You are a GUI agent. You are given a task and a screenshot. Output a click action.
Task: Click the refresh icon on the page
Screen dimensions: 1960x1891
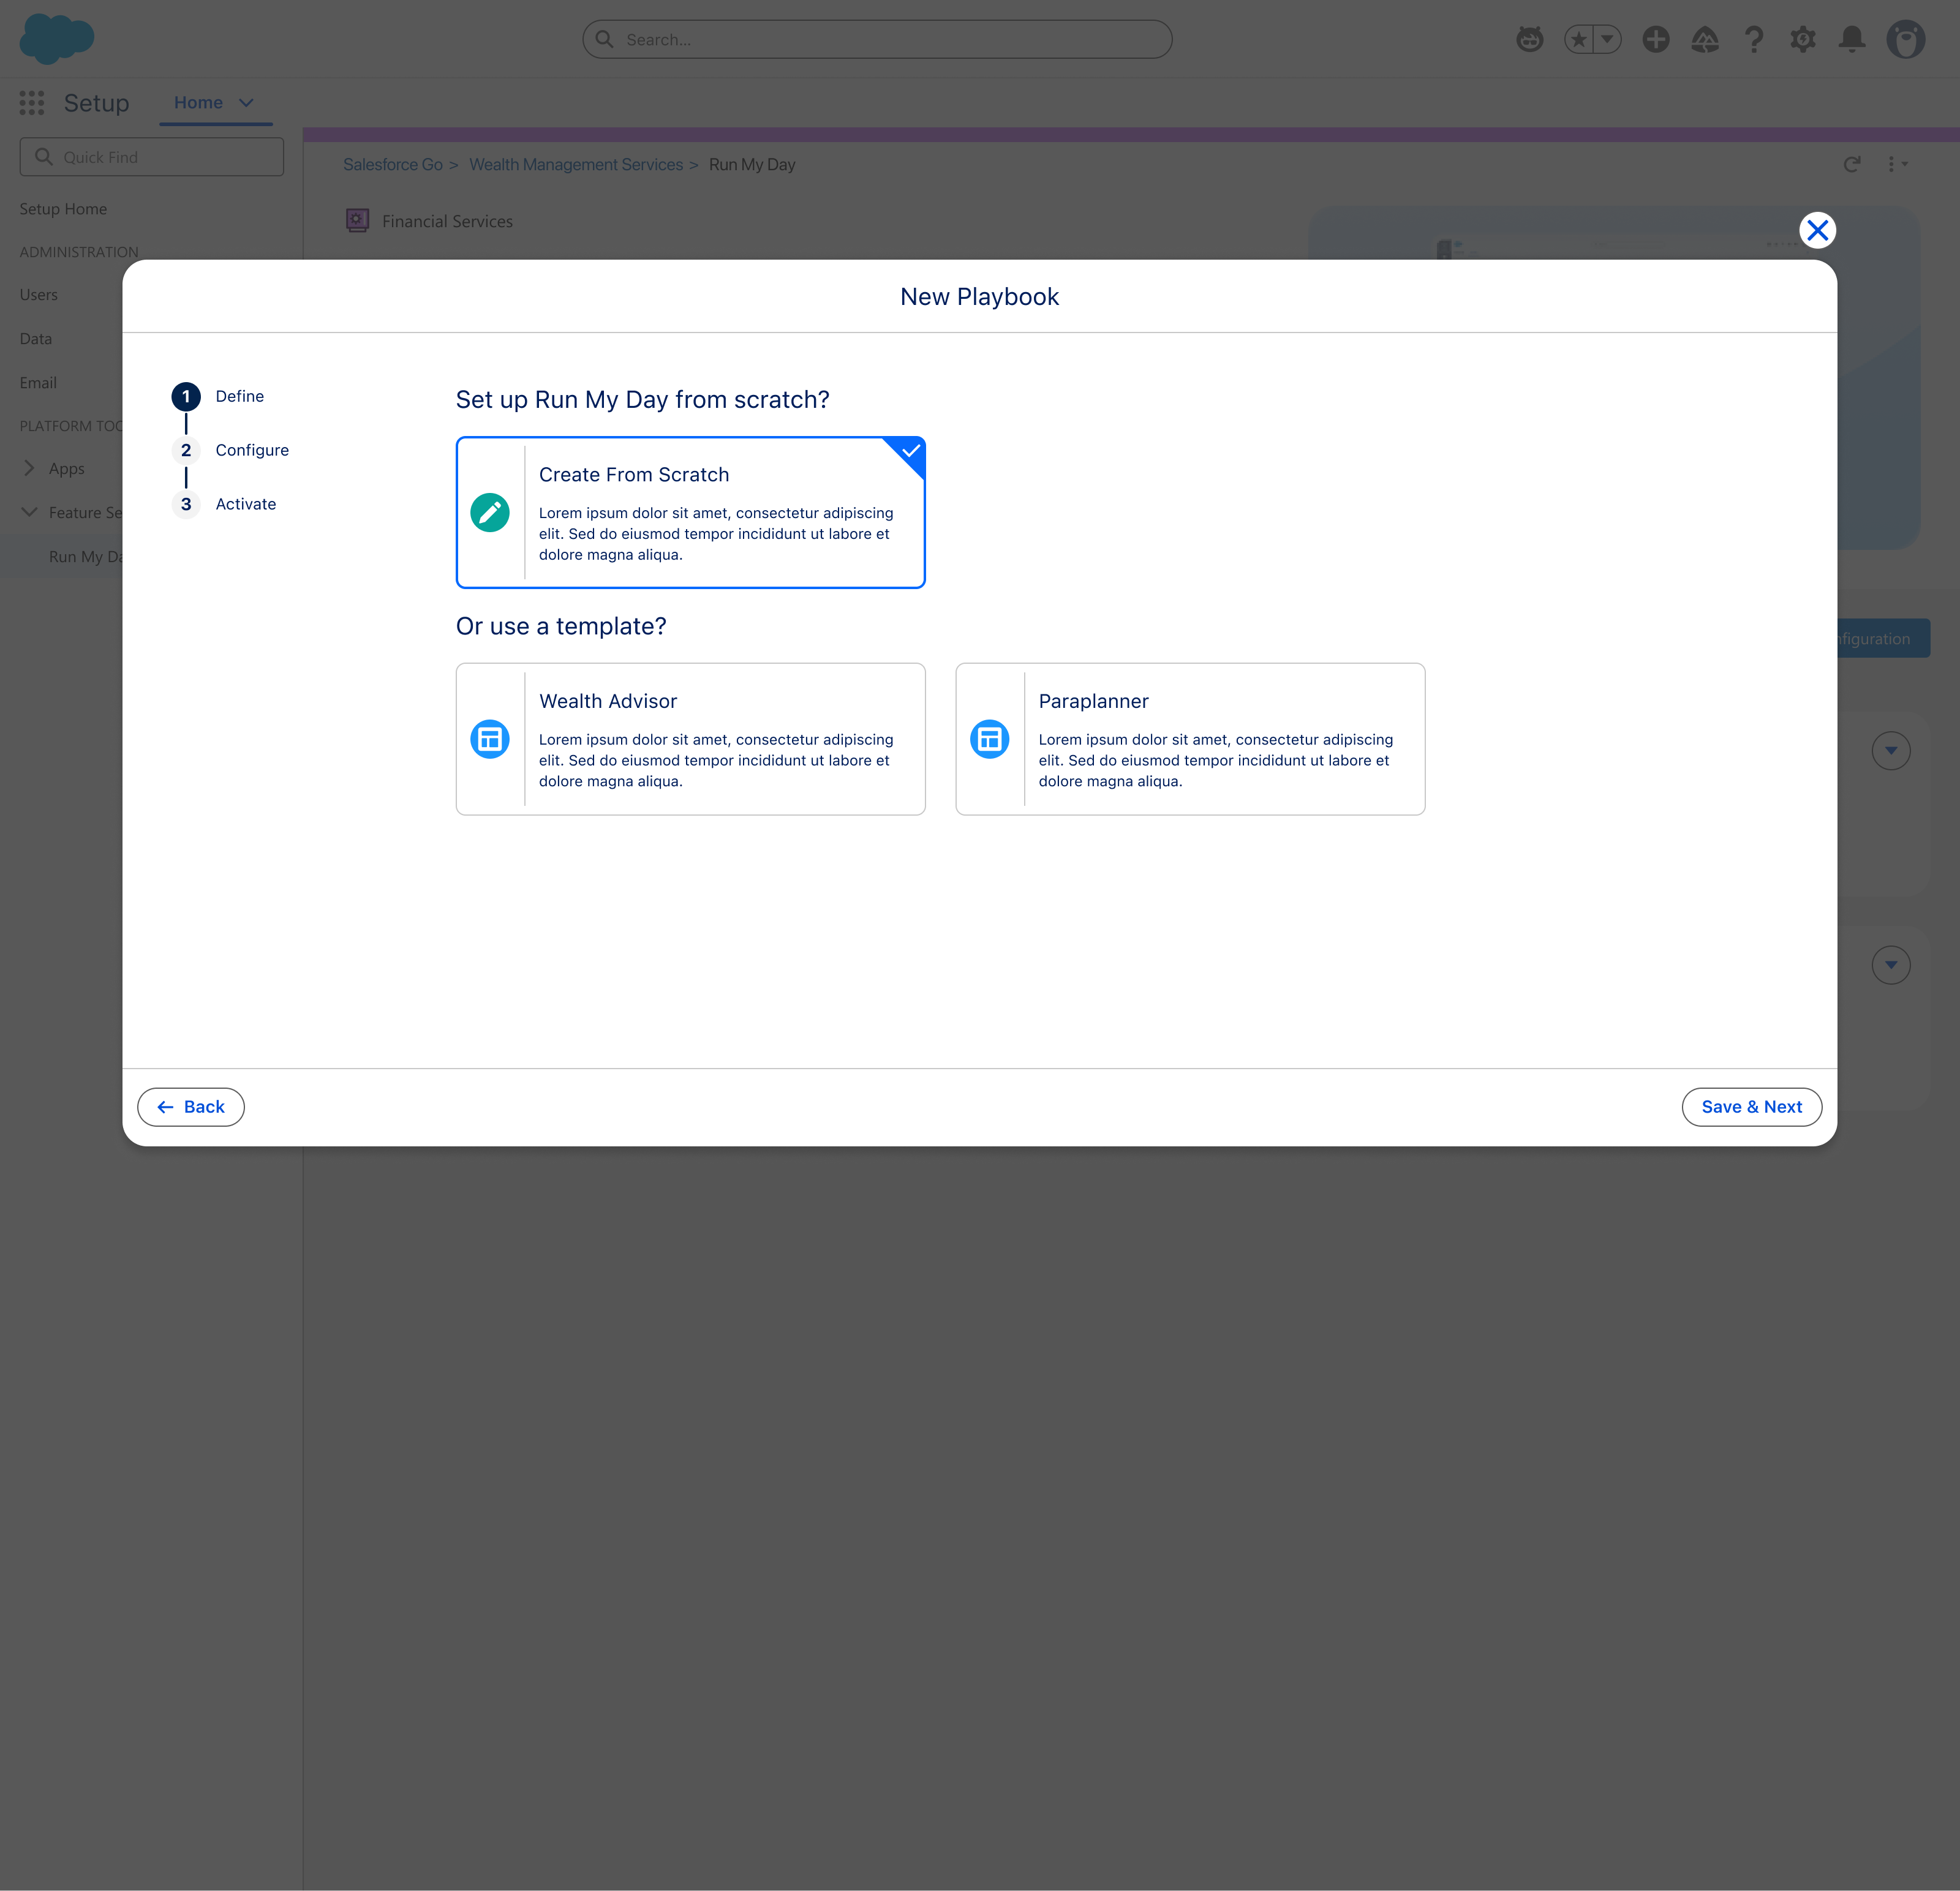[1852, 164]
